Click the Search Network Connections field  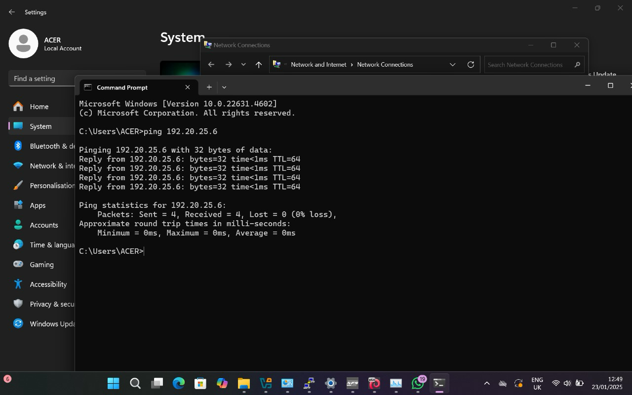(528, 65)
